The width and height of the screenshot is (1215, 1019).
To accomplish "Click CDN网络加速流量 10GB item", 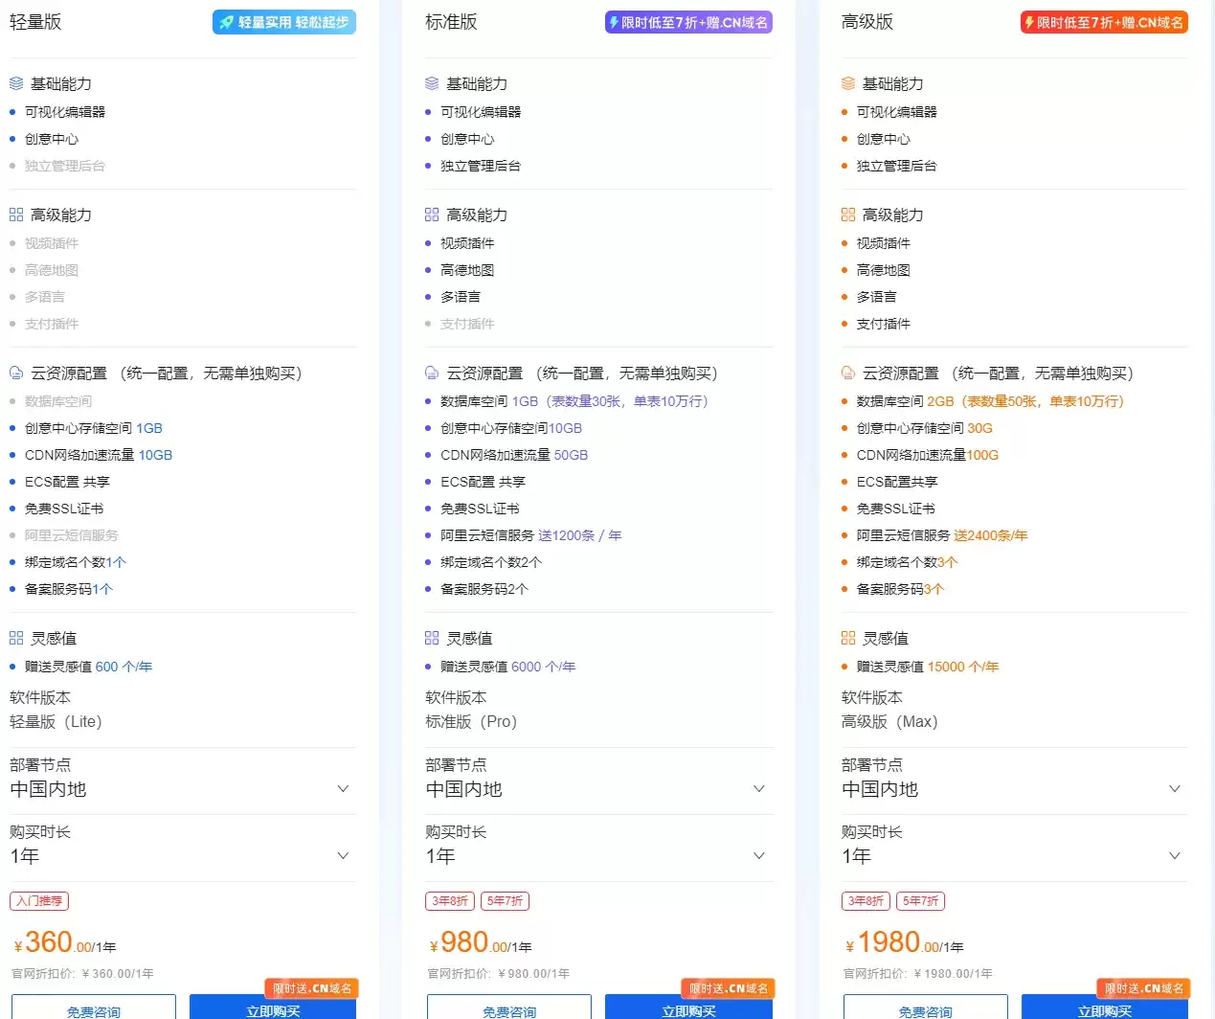I will (x=99, y=455).
